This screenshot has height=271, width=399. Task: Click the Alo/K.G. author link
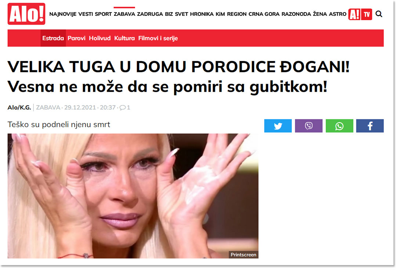tap(19, 107)
